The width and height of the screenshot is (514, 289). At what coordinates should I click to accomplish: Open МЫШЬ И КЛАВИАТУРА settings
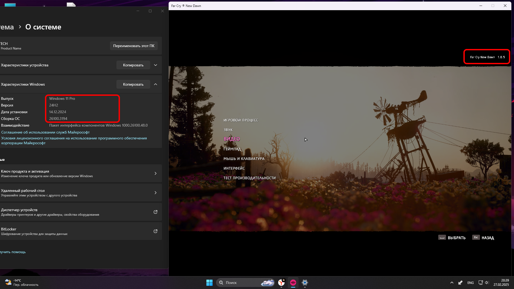click(244, 159)
